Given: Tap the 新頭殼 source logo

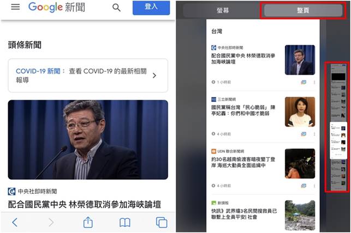Looking at the screenshot, I should coord(214,203).
